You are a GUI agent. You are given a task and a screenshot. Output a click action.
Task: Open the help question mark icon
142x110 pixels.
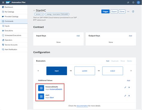[x=133, y=2]
